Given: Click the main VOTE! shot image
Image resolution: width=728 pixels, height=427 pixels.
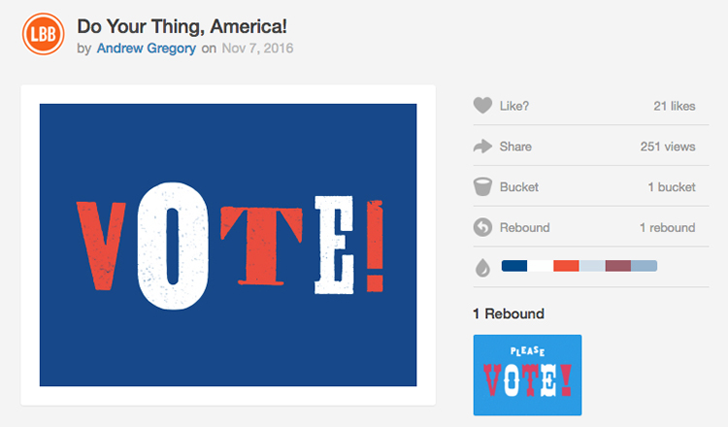Looking at the screenshot, I should coord(228,245).
